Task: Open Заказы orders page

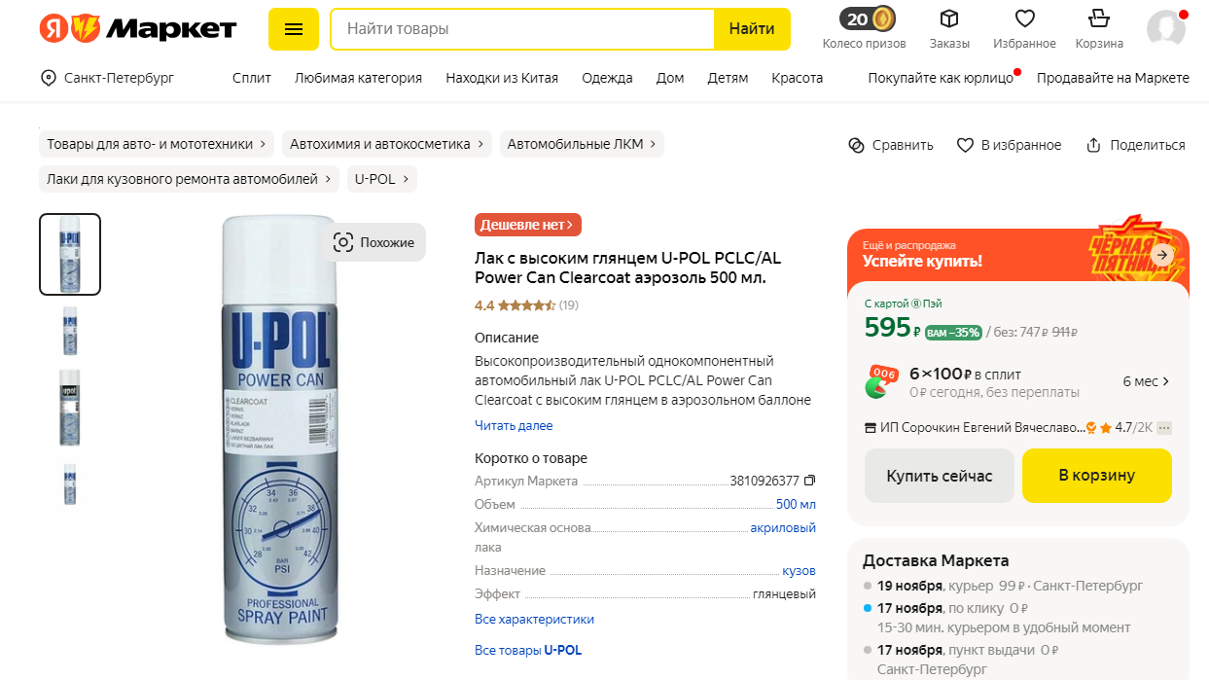Action: pyautogui.click(x=949, y=20)
